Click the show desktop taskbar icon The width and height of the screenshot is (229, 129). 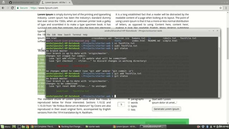pos(14,126)
